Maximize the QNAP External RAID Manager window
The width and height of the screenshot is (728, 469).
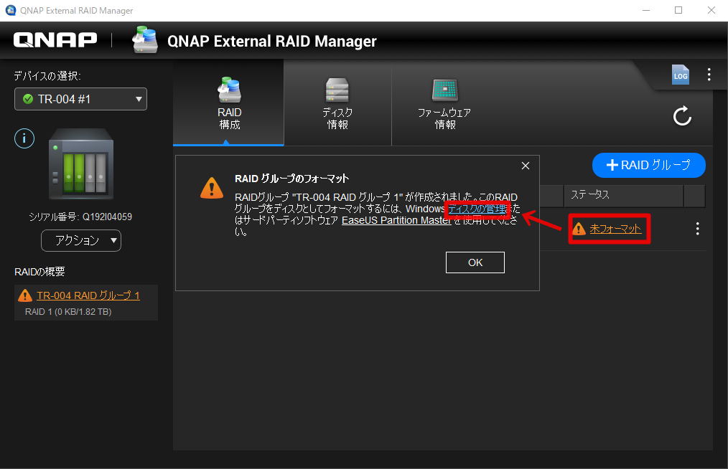[x=678, y=10]
